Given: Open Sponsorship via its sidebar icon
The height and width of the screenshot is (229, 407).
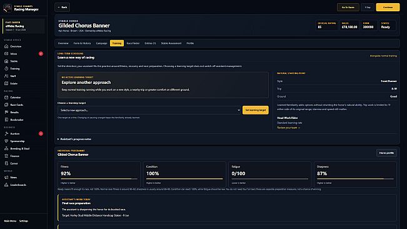Looking at the screenshot, I should point(6,141).
